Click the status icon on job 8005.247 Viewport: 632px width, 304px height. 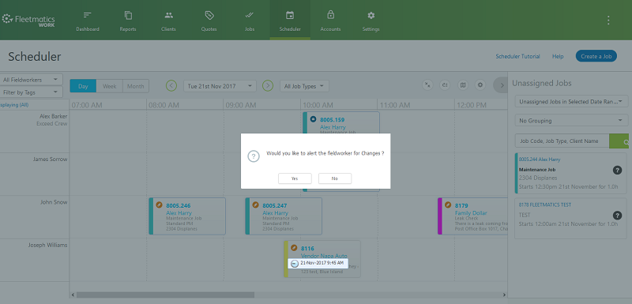(x=255, y=205)
